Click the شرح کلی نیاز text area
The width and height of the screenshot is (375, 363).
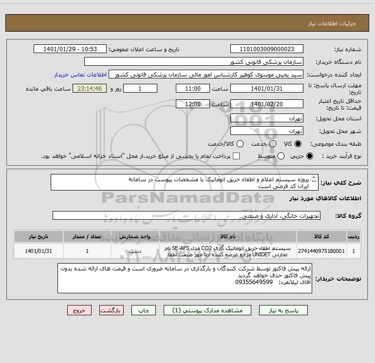pos(185,182)
